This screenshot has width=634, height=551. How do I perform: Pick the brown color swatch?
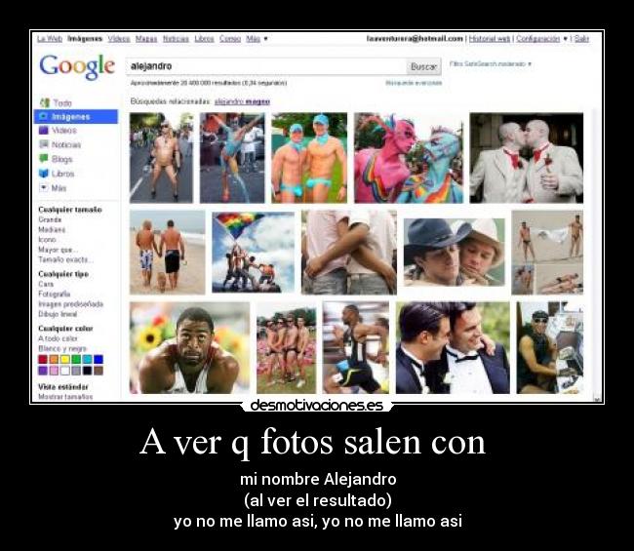coord(99,371)
